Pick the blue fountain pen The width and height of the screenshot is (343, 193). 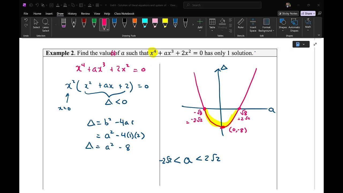(175, 23)
